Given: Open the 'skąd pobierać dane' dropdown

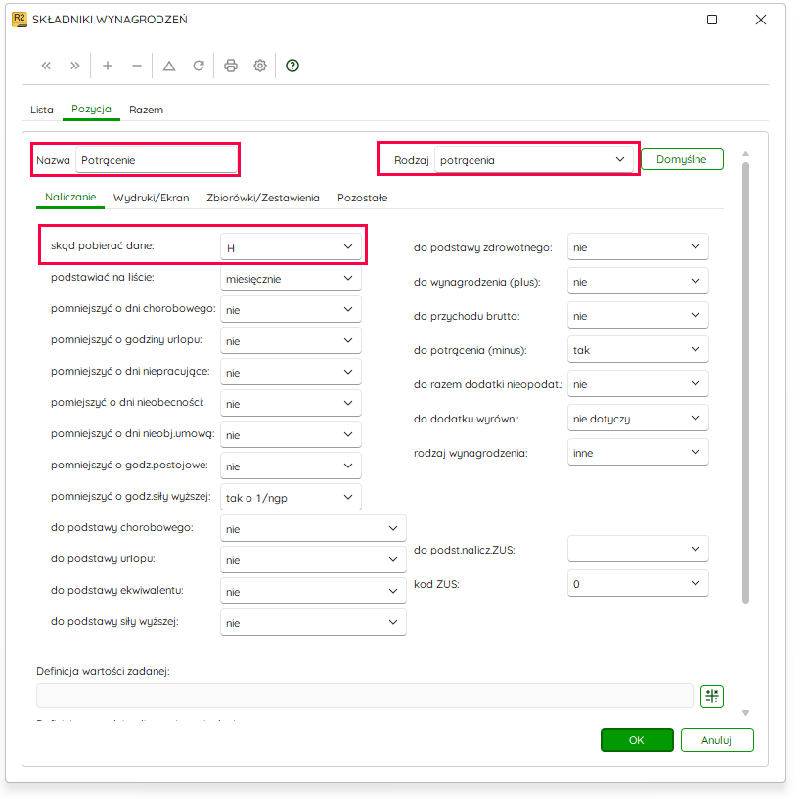Looking at the screenshot, I should tap(291, 247).
